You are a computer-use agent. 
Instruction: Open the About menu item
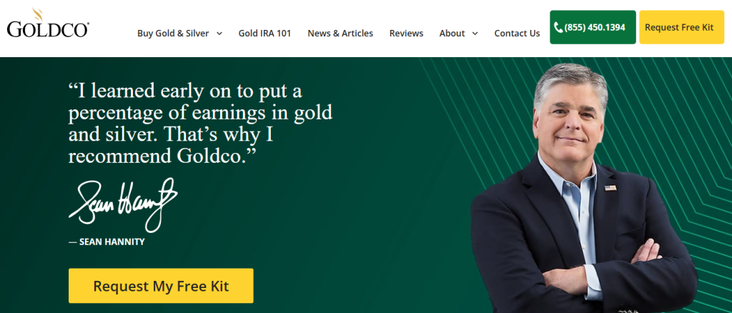(452, 34)
